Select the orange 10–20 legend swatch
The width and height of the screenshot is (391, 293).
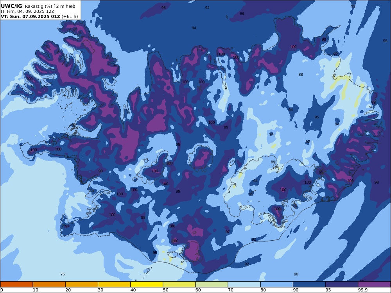[49, 284]
